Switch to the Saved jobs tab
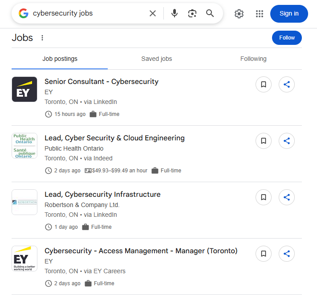 (157, 59)
